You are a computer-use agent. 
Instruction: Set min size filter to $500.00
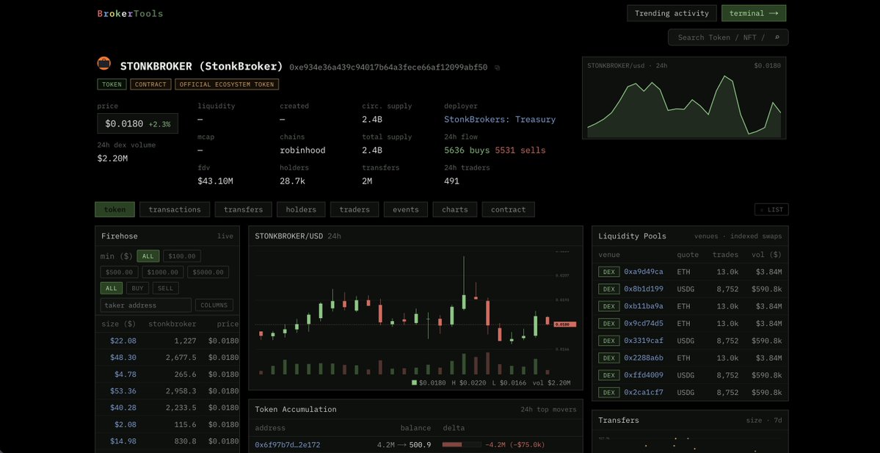[119, 272]
